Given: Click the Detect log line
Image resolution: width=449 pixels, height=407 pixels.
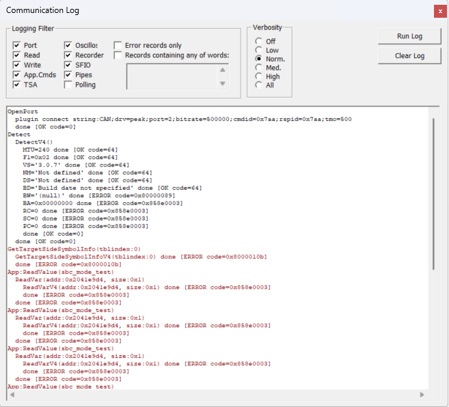Looking at the screenshot, I should (x=19, y=135).
